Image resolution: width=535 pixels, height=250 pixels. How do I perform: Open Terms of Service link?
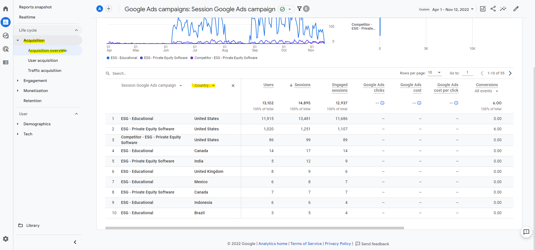pos(306,244)
